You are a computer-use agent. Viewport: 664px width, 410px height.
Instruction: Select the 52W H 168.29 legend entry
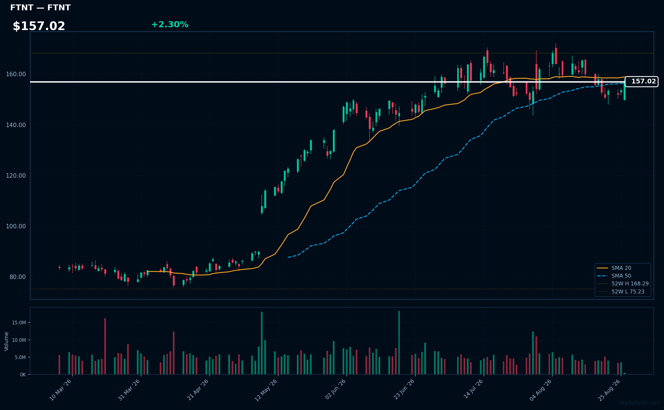click(623, 283)
